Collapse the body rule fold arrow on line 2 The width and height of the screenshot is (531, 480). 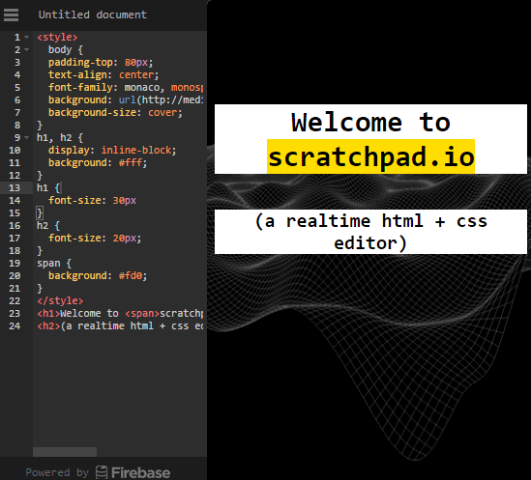tap(27, 49)
